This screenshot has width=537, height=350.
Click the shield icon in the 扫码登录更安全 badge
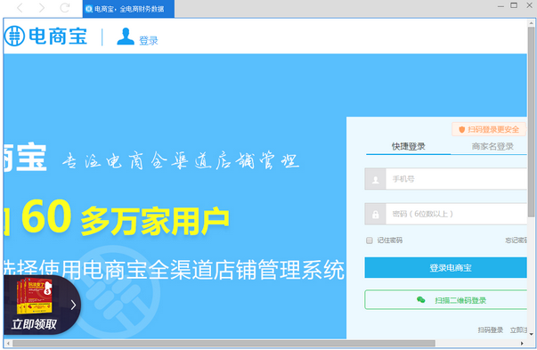pyautogui.click(x=461, y=129)
